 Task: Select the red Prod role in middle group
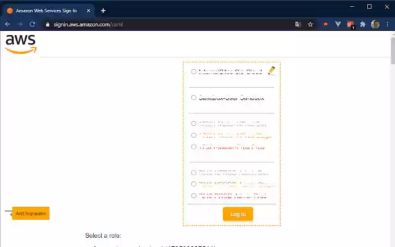pyautogui.click(x=193, y=147)
